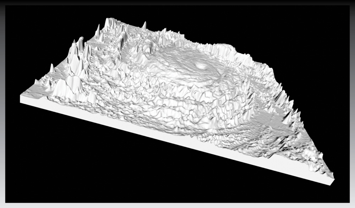Select the tall lone spike at top center
This screenshot has width=355, height=208.
click(x=144, y=26)
